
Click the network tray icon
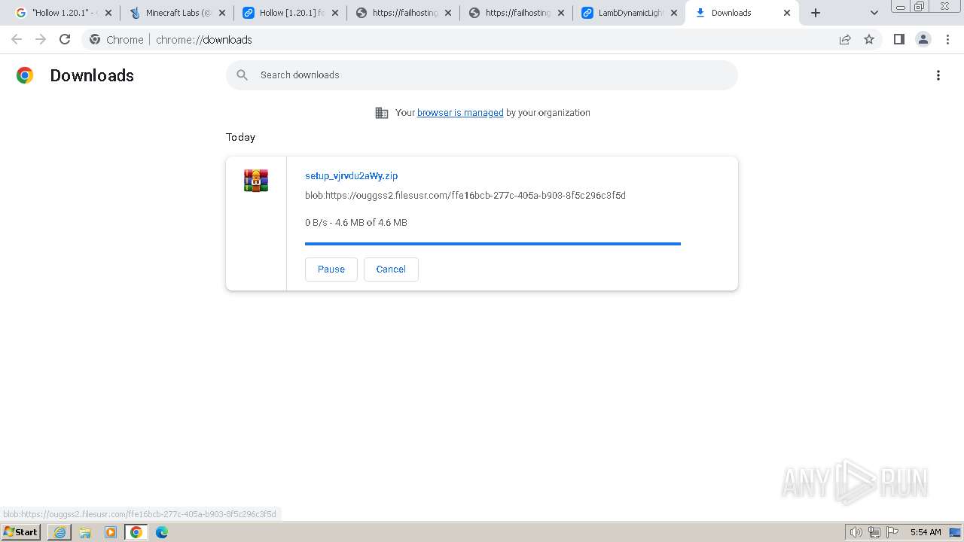point(874,532)
